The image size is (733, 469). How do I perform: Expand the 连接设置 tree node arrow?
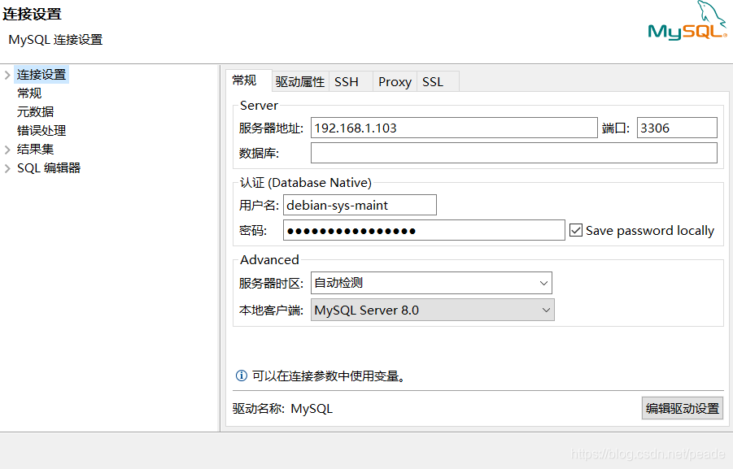coord(7,75)
